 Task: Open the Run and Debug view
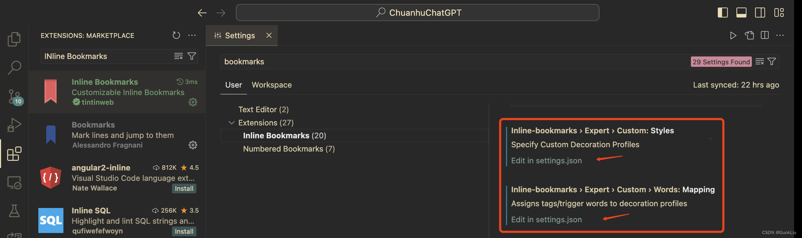(14, 125)
